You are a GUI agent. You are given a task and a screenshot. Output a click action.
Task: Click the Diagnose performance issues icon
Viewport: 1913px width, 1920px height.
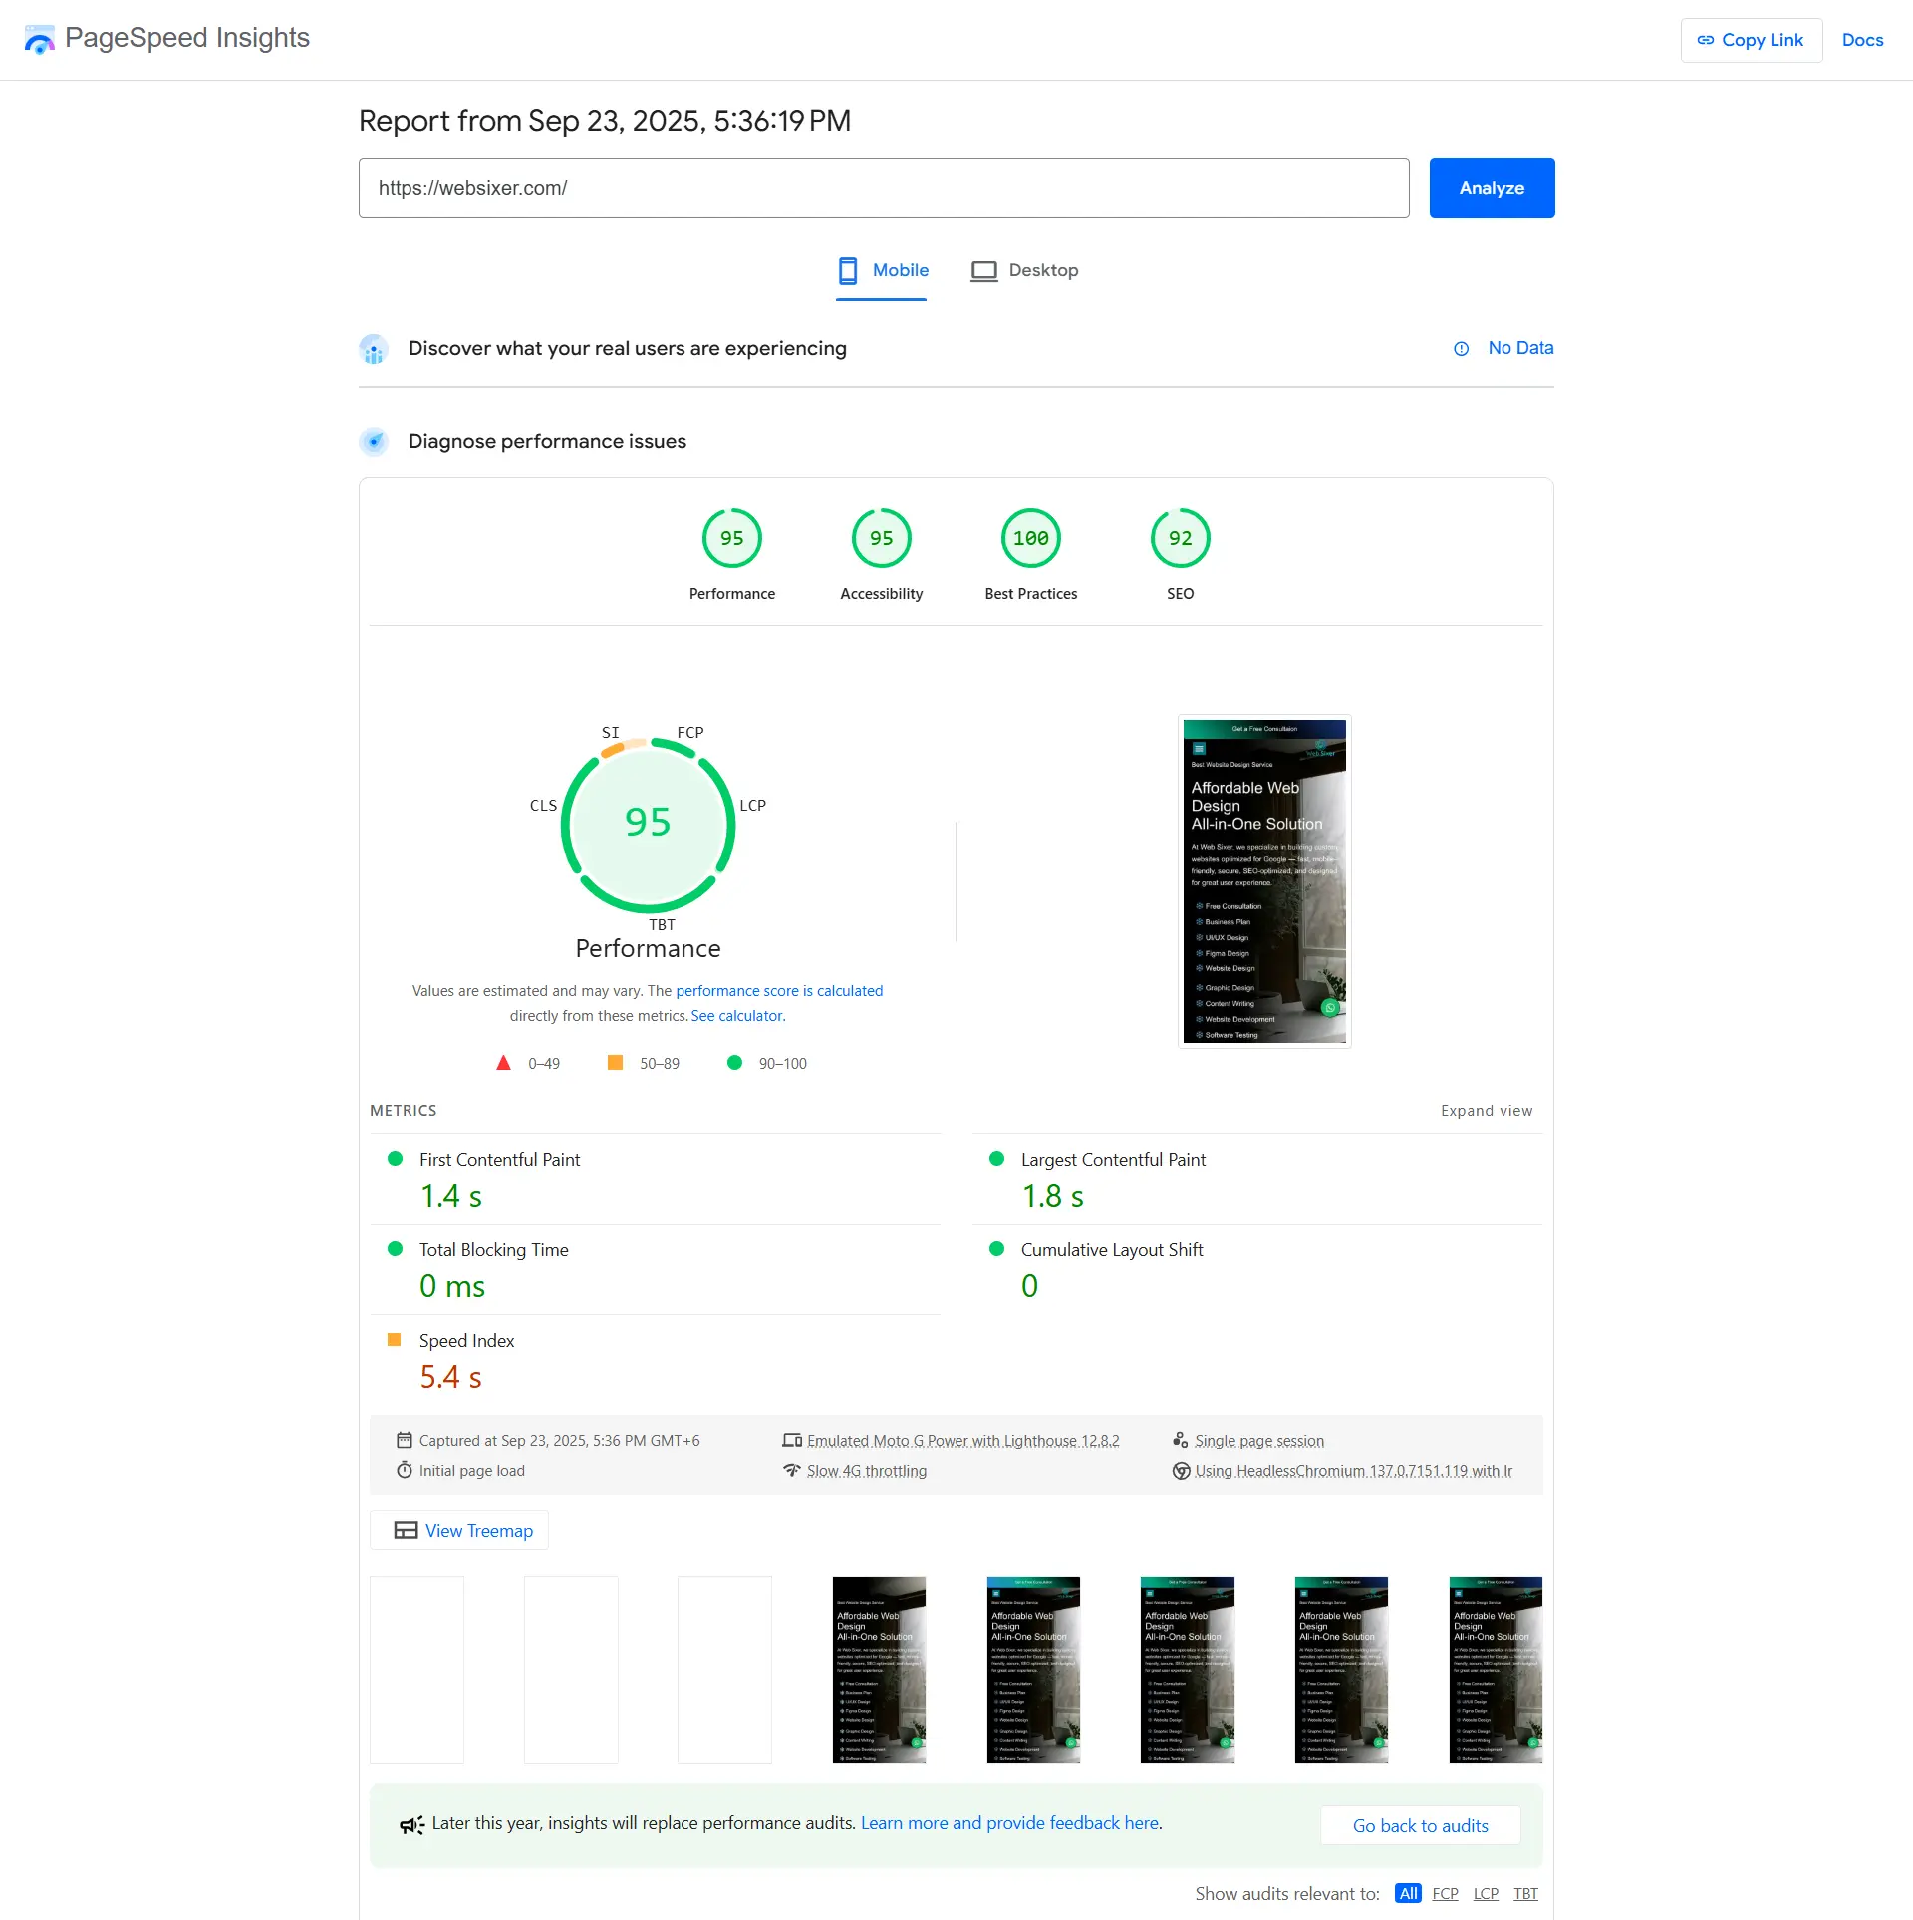374,441
